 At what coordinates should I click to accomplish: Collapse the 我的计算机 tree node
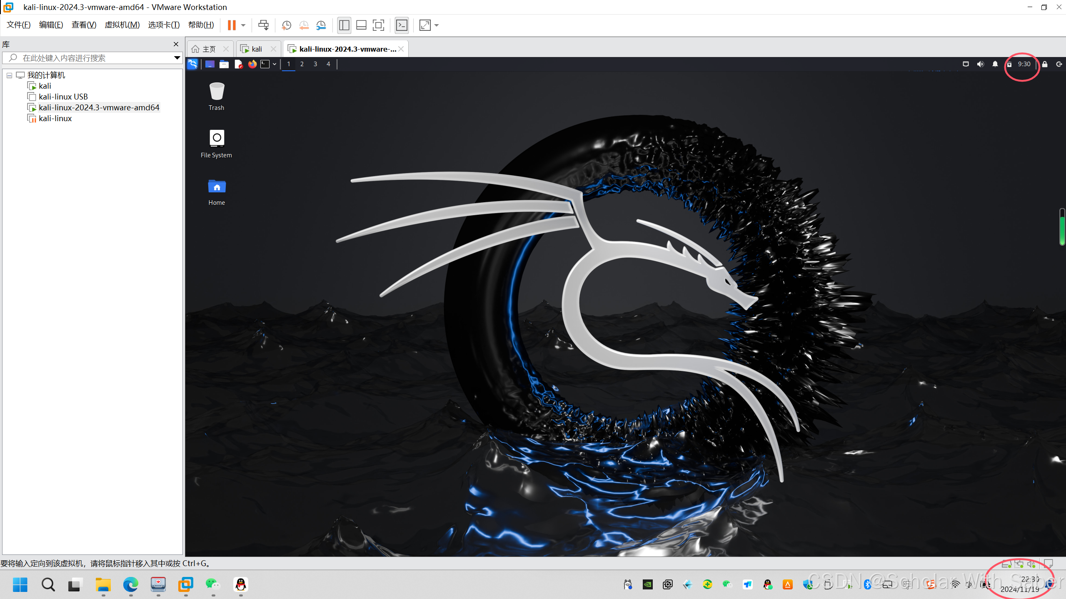tap(9, 76)
